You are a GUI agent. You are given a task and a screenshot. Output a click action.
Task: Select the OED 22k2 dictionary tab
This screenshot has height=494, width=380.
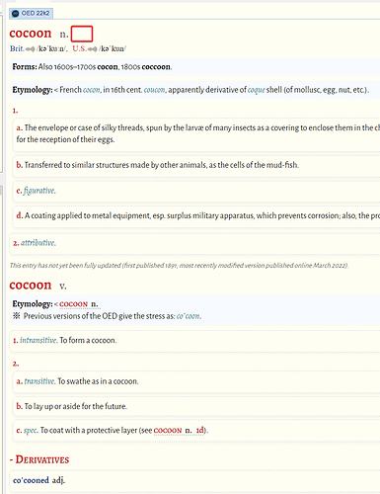coord(31,14)
